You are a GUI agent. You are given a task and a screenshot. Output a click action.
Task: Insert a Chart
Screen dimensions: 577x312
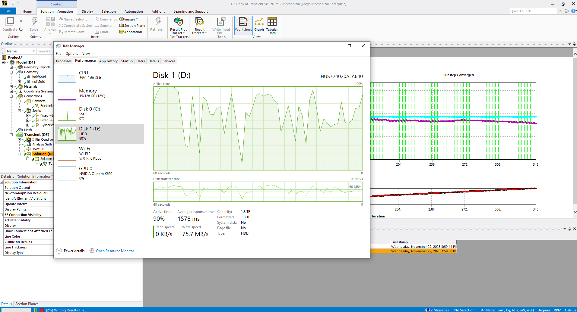(x=102, y=32)
